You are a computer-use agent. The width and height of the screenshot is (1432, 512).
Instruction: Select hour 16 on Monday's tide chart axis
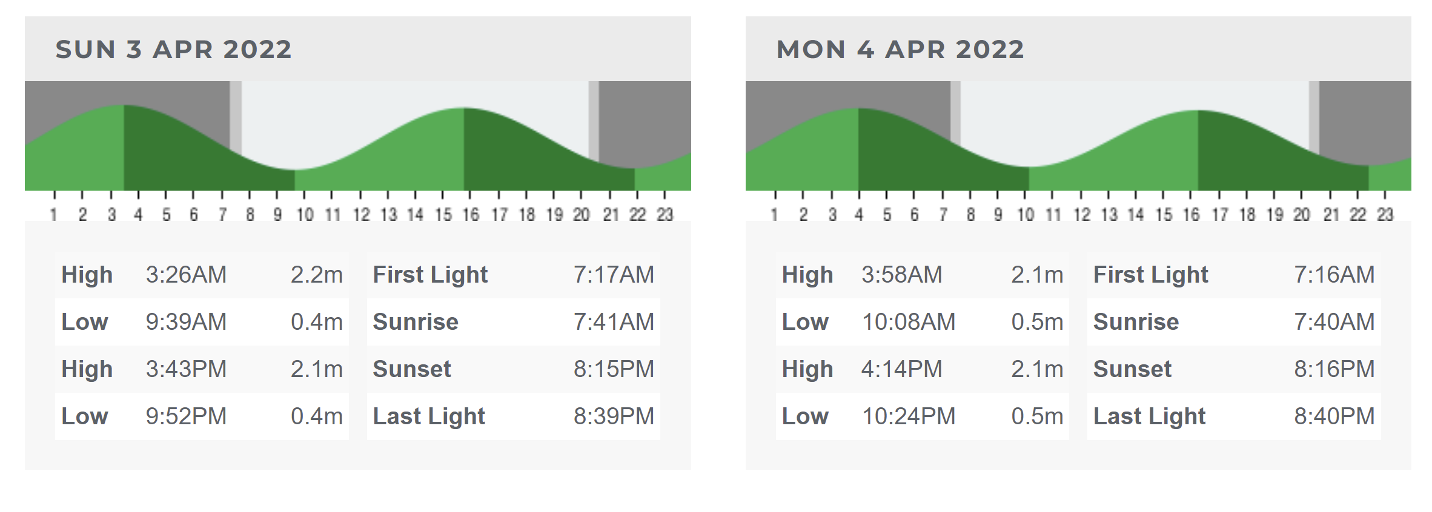[x=1191, y=214]
